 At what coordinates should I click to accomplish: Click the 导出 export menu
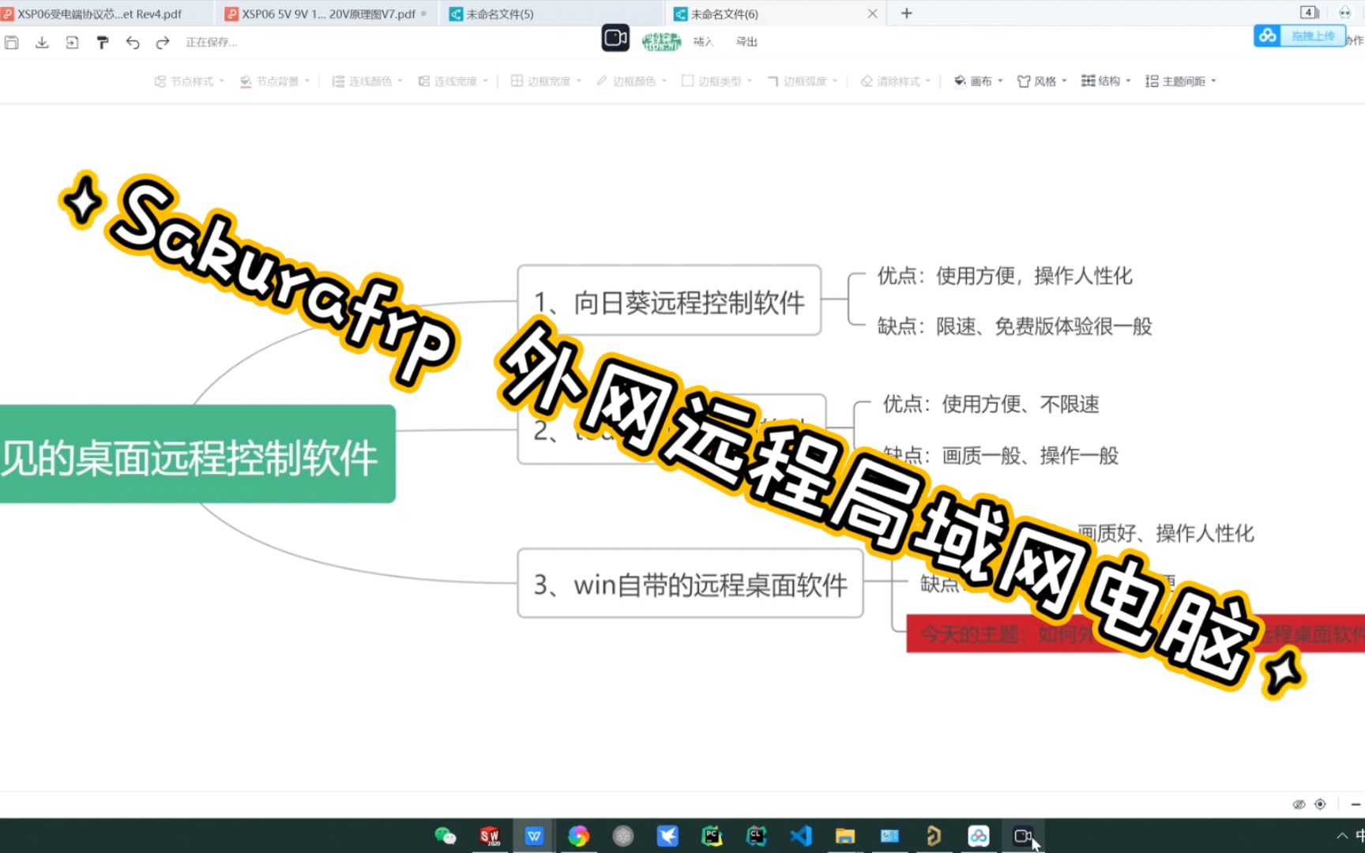[x=746, y=42]
